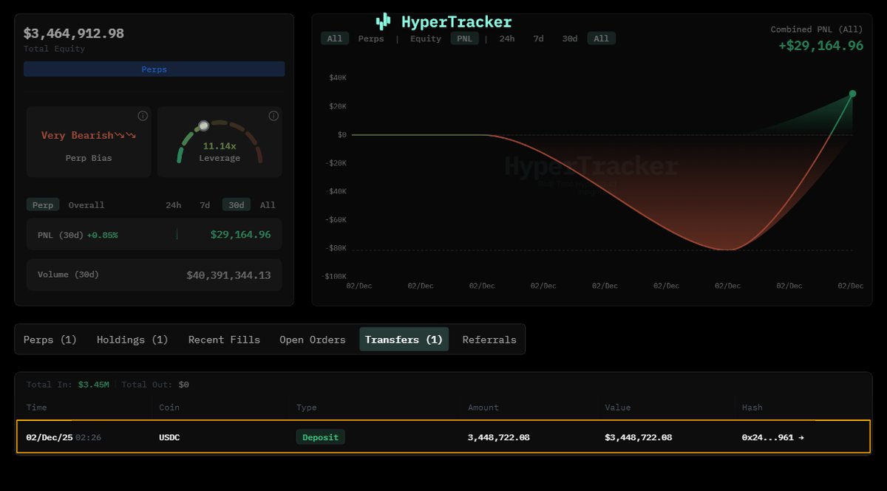Select the 24h stats period
The image size is (887, 491).
pos(173,205)
